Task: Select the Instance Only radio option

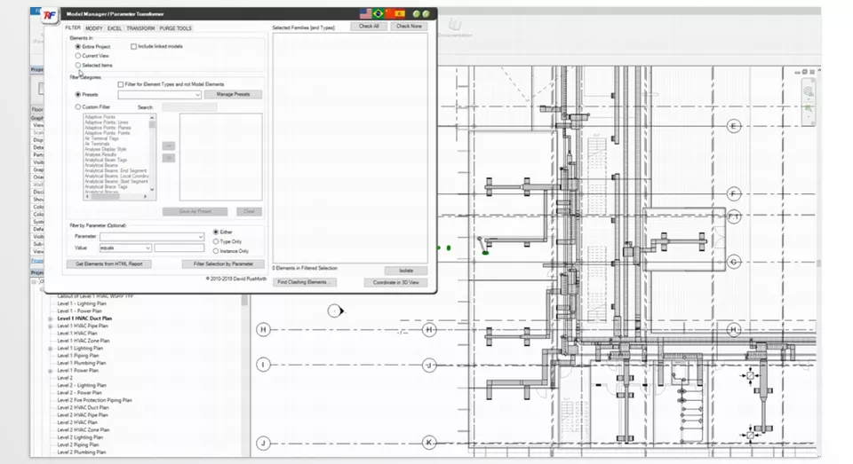Action: coord(216,251)
